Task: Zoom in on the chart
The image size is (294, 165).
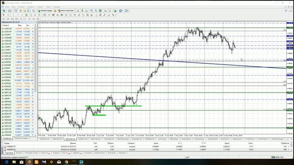Action: [91, 11]
